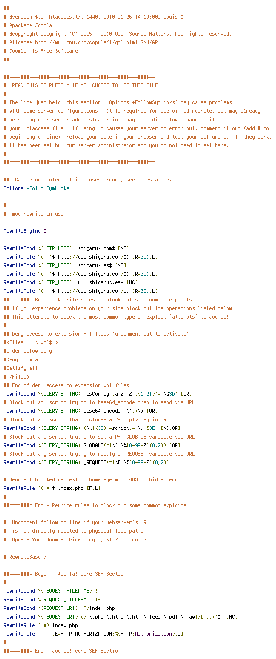Click the 'RewriteRule (.*) index.php' line

tap(40, 625)
